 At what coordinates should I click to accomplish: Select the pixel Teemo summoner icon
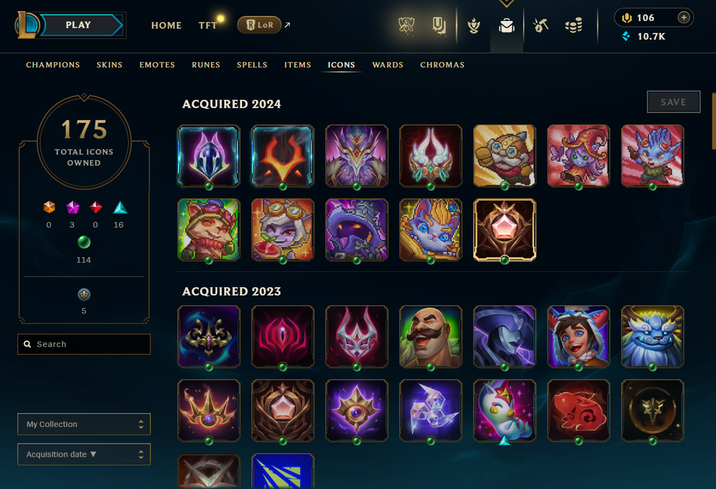coord(209,230)
